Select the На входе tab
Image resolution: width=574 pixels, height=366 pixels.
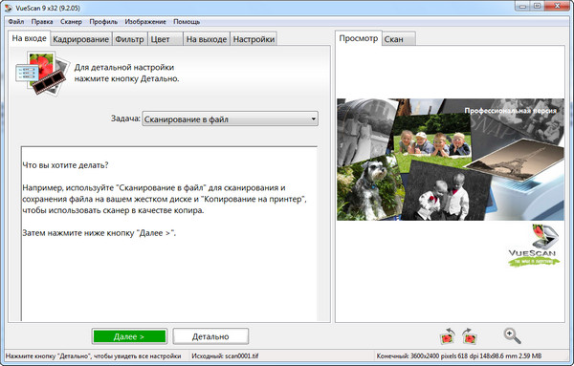30,38
